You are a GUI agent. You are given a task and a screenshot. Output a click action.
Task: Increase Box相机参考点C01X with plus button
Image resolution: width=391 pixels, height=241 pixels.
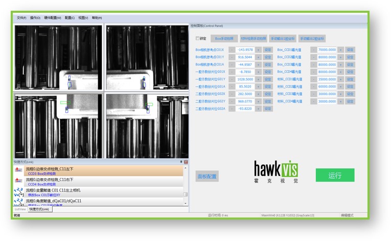click(258, 50)
